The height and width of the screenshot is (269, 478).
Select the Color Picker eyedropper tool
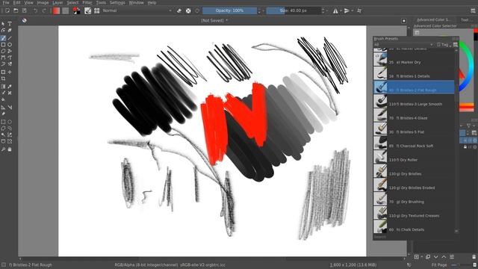10,87
